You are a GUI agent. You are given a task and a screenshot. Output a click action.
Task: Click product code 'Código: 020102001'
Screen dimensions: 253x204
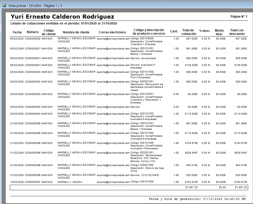click(142, 94)
